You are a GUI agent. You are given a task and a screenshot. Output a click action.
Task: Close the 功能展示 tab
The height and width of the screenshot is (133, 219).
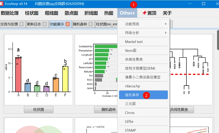68,24
